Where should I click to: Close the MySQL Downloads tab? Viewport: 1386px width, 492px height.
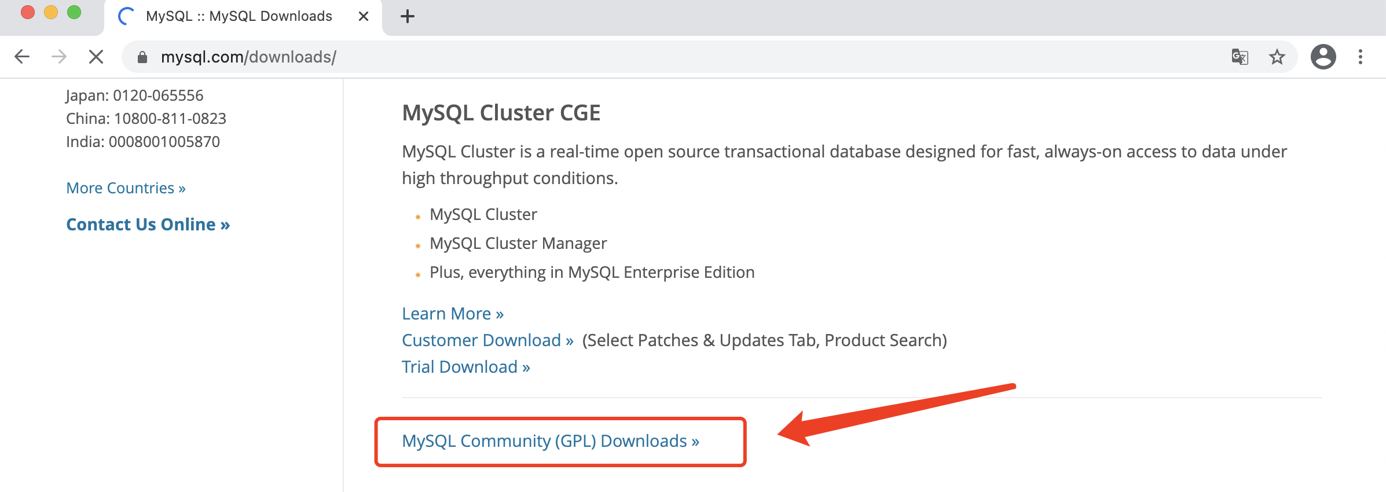(364, 16)
